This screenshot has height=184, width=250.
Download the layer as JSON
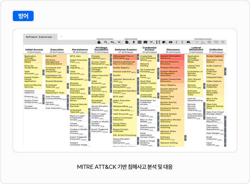134,42
